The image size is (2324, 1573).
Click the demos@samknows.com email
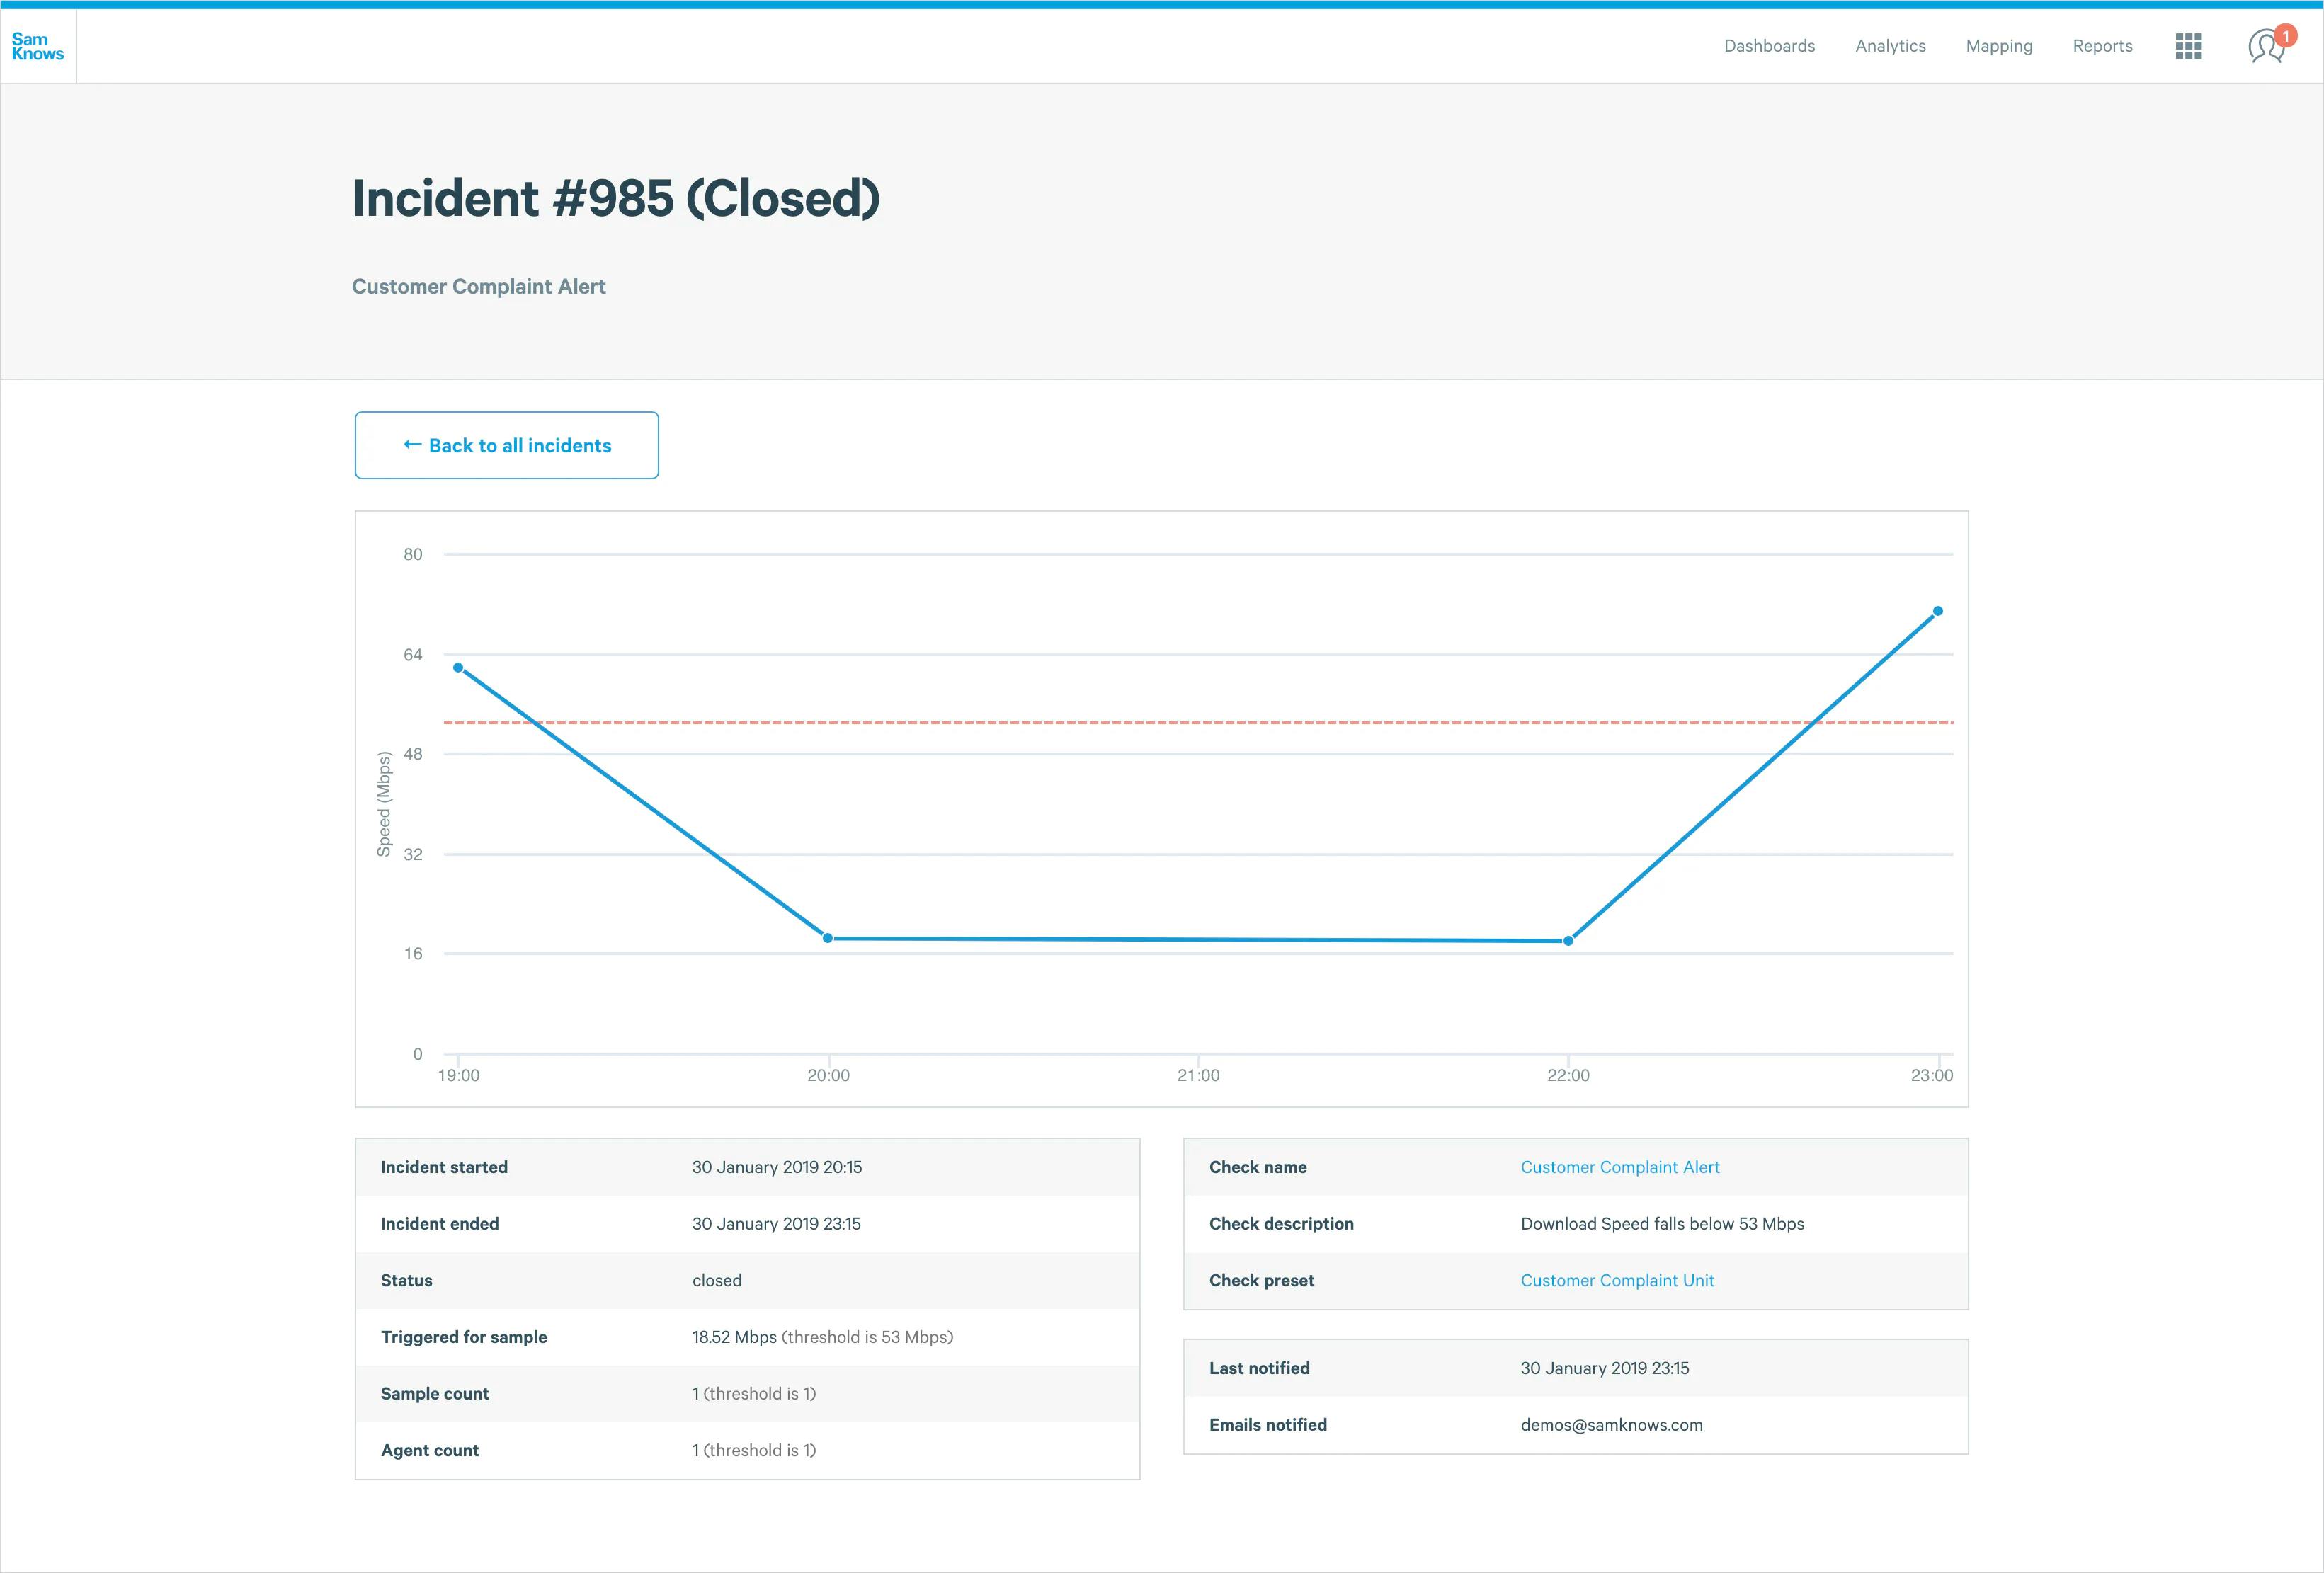point(1611,1425)
